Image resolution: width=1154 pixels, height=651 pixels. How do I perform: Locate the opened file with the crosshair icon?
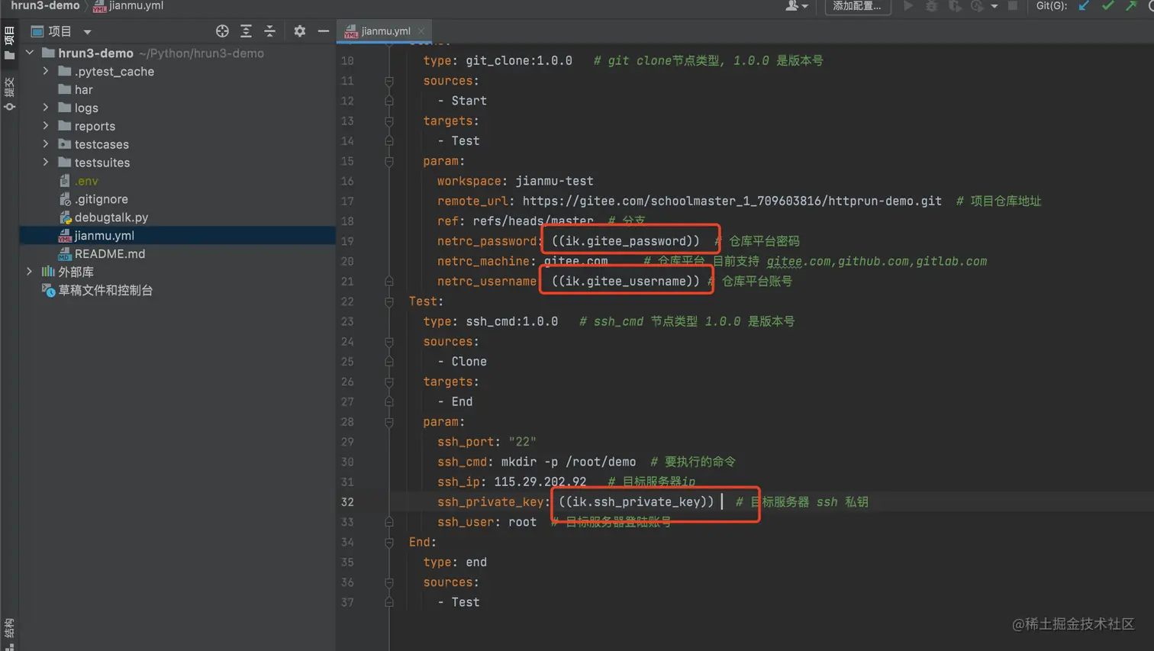point(222,31)
